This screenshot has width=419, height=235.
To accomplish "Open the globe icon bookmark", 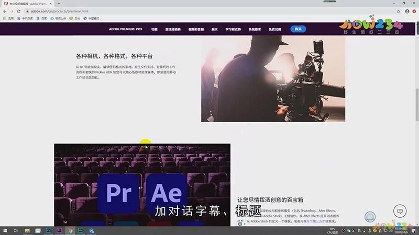I will coord(91,18).
